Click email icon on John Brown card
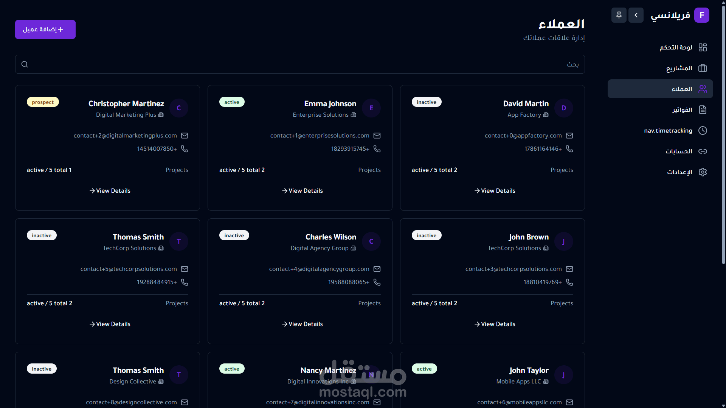 click(x=569, y=269)
